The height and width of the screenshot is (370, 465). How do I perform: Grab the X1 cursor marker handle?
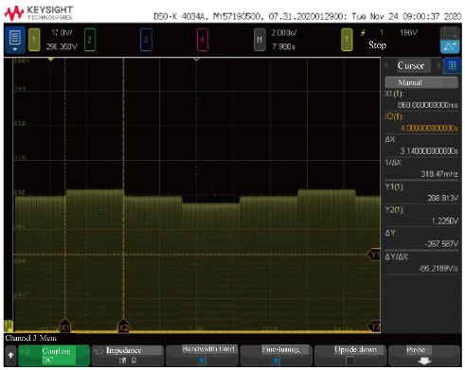(65, 326)
